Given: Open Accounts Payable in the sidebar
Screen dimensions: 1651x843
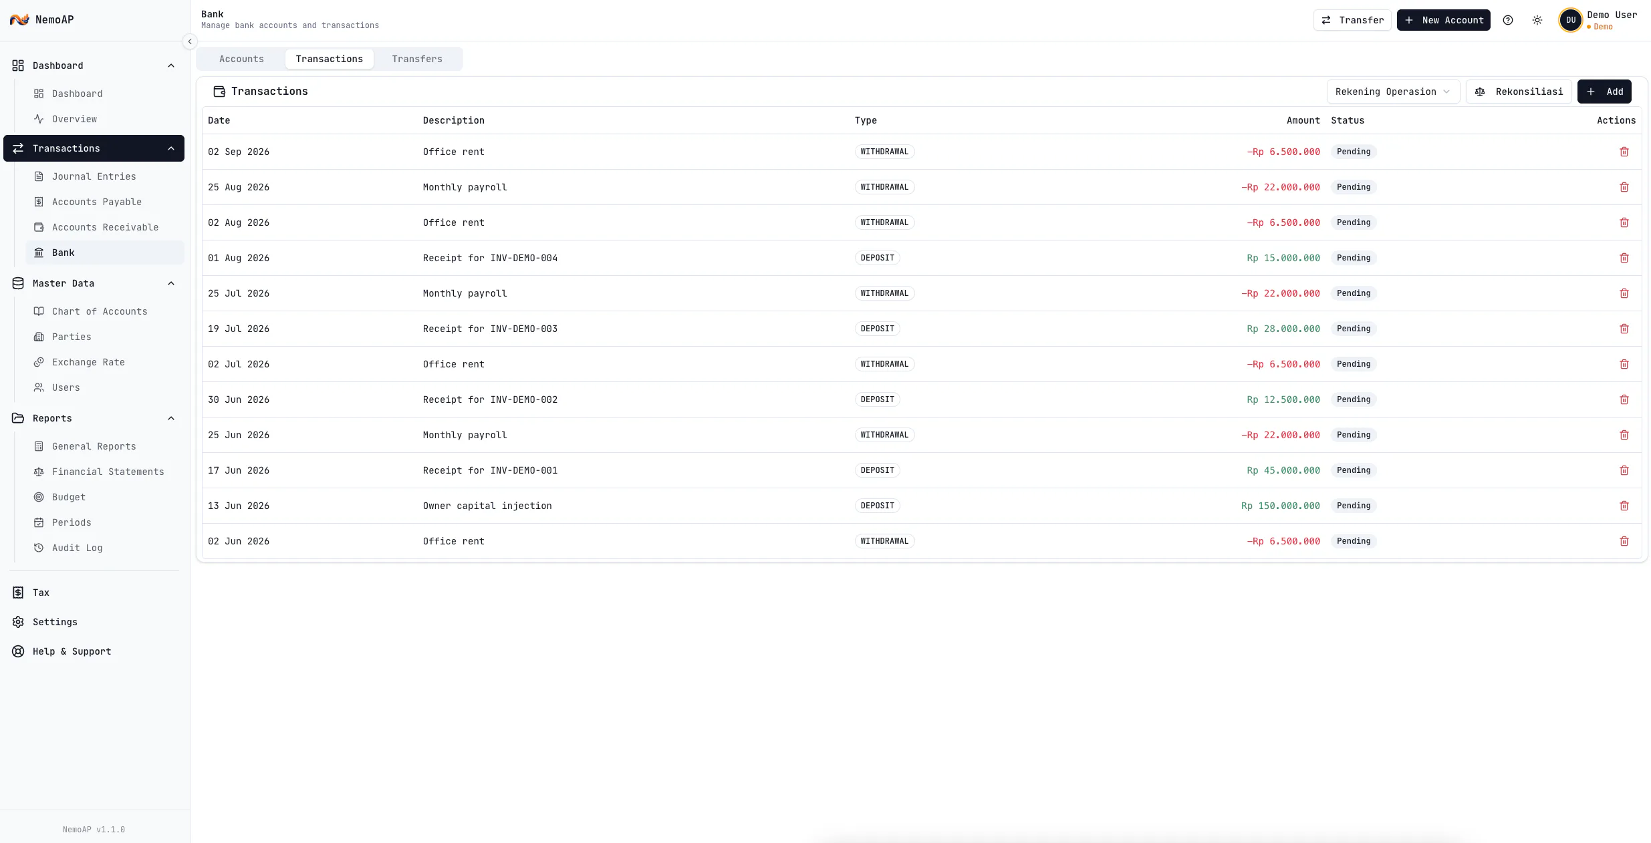Looking at the screenshot, I should [105, 202].
